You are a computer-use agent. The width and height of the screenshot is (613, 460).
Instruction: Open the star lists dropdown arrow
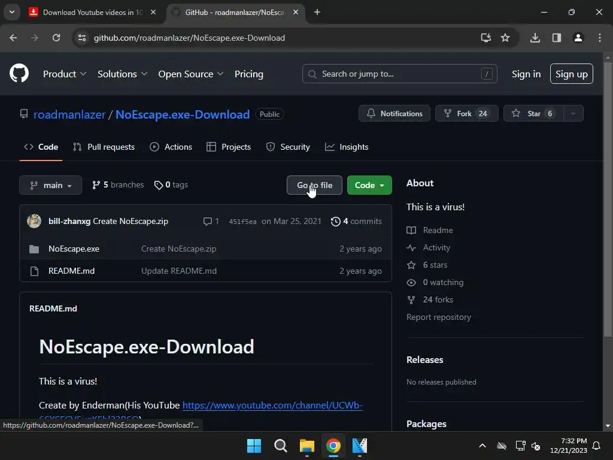coord(573,113)
